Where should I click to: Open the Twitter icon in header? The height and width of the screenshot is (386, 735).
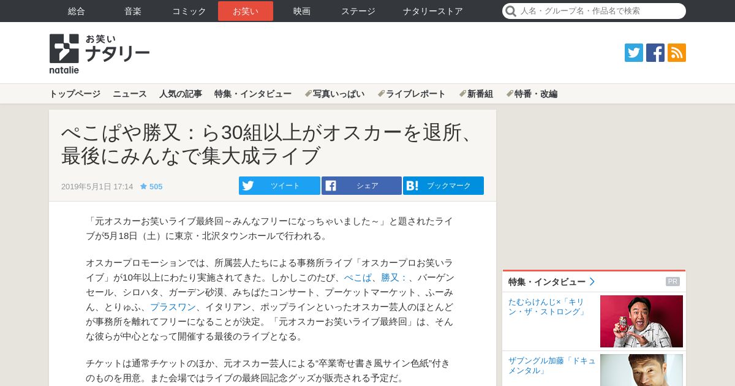click(634, 53)
